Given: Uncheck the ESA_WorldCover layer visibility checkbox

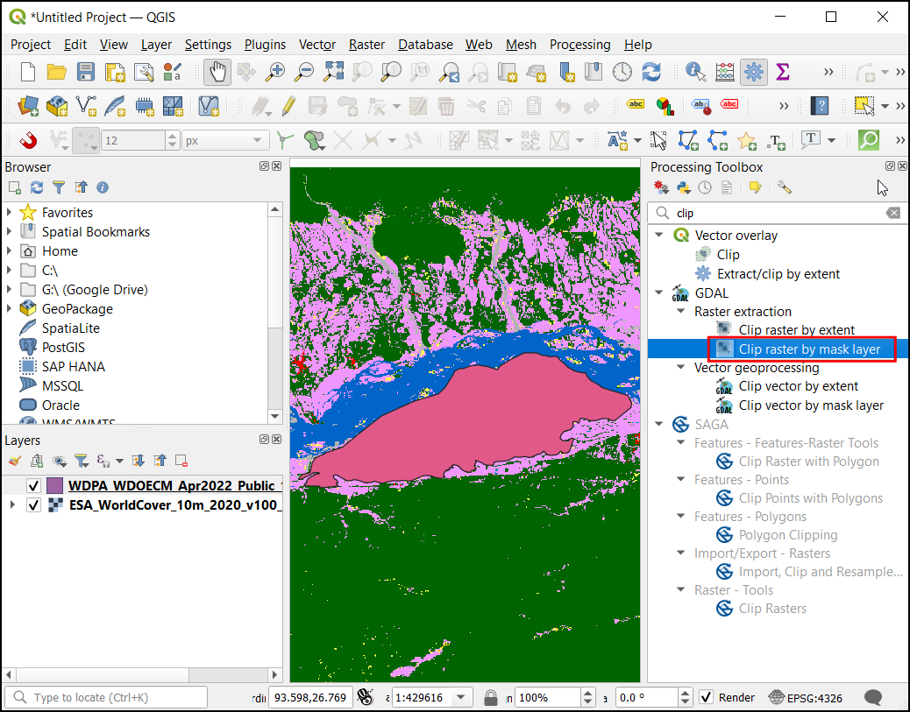Looking at the screenshot, I should click(x=34, y=504).
